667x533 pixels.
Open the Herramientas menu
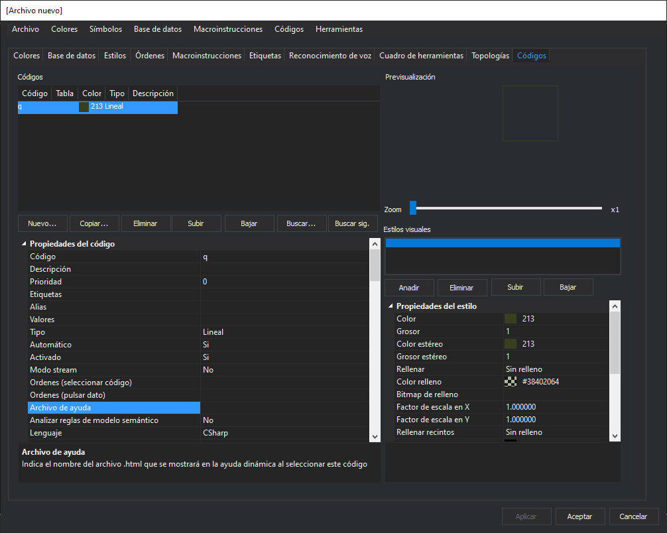pos(339,29)
